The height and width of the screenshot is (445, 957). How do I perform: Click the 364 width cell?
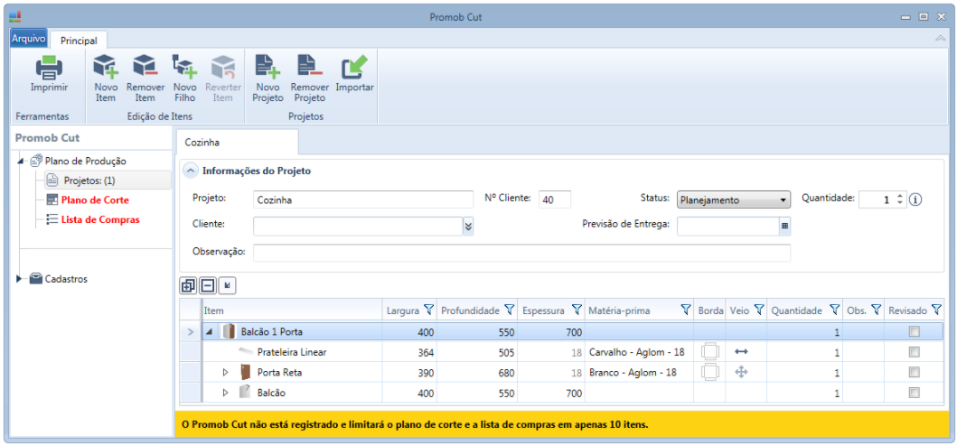[409, 352]
